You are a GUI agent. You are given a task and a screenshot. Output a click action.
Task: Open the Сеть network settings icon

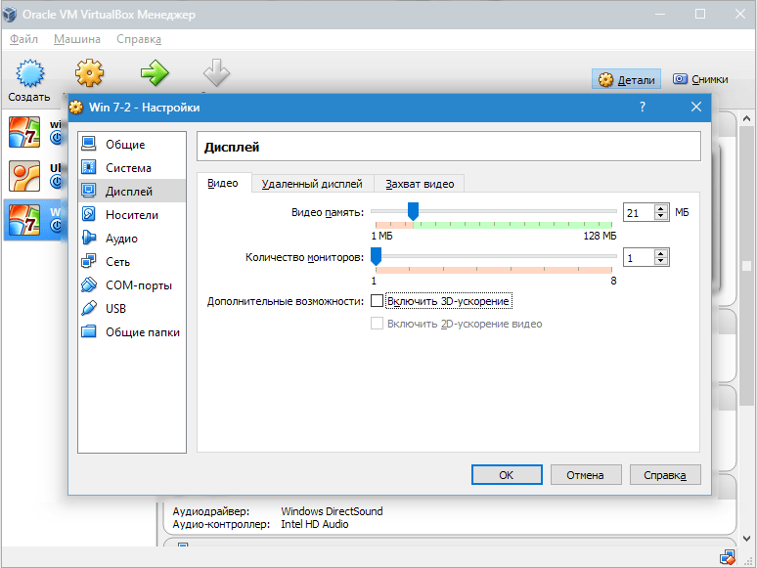pyautogui.click(x=89, y=262)
